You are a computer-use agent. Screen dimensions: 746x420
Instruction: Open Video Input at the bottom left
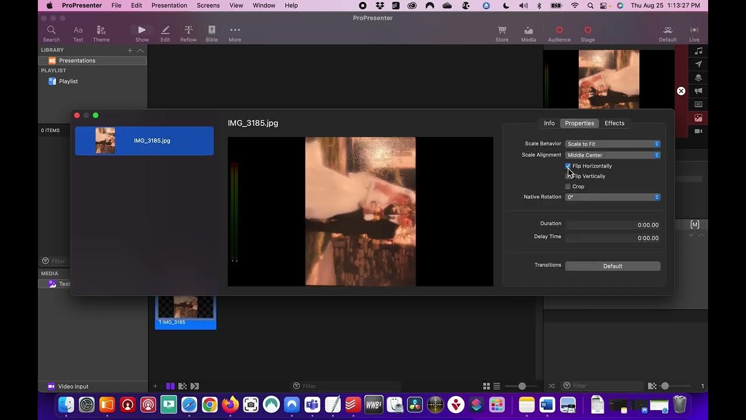68,386
